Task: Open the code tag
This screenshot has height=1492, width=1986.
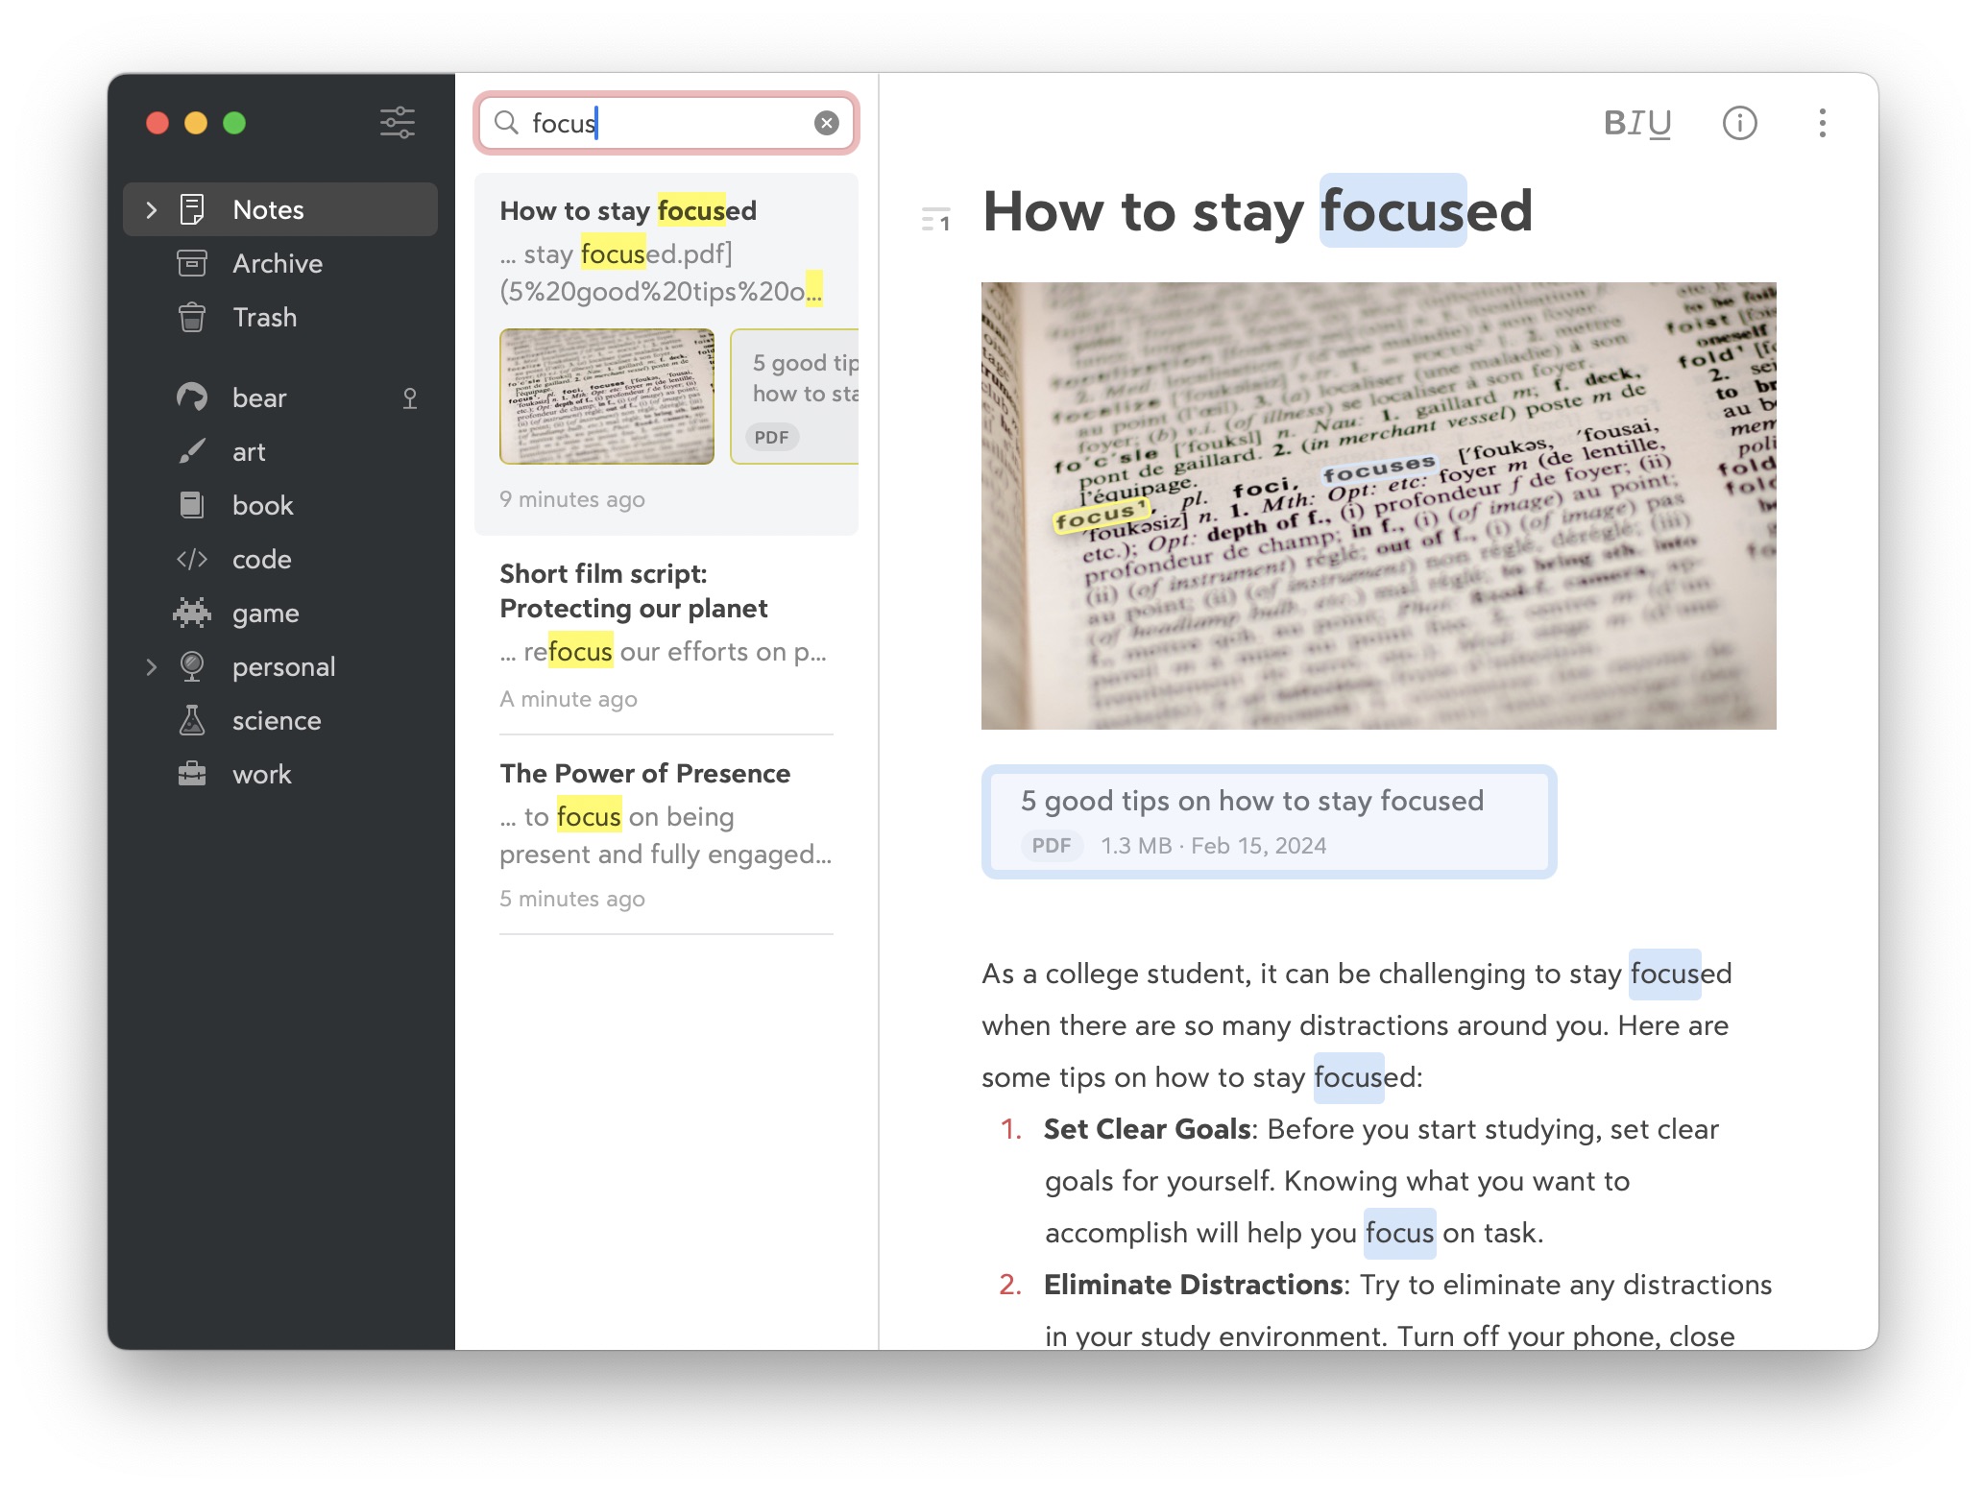Action: [261, 560]
